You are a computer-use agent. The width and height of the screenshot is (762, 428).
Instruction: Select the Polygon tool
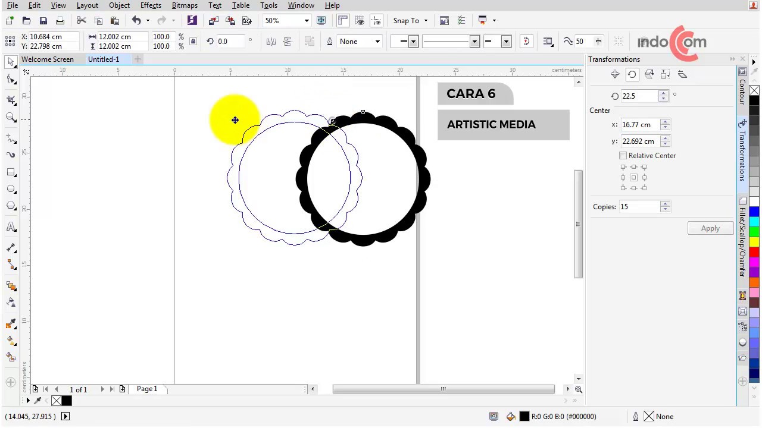tap(11, 206)
